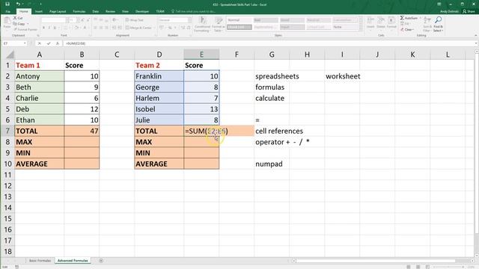Click the Clear eraser icon
The height and width of the screenshot is (269, 479).
[403, 30]
